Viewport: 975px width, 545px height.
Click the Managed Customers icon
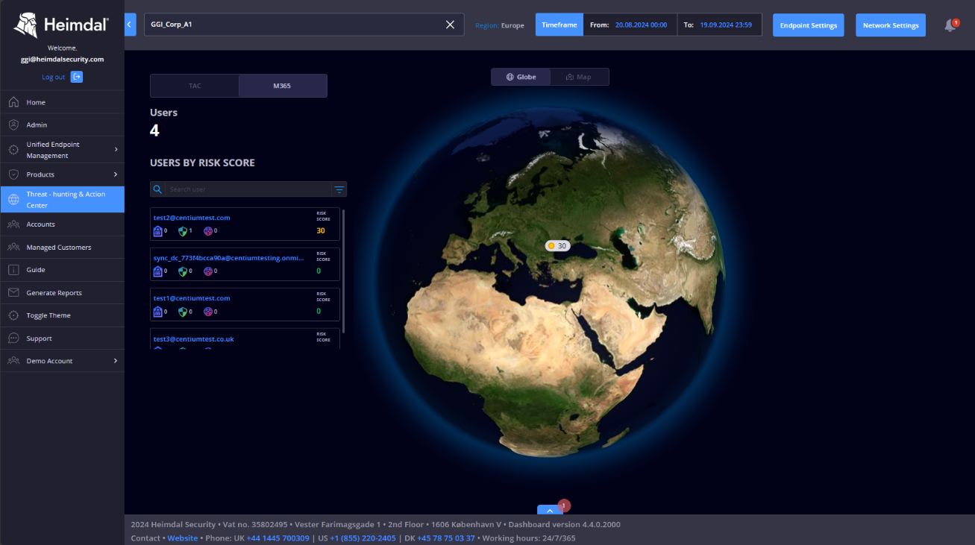point(13,247)
